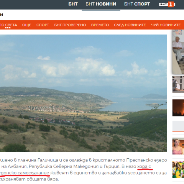Click the Prespa lake landscape photo
184x184 pixels.
click(84, 93)
